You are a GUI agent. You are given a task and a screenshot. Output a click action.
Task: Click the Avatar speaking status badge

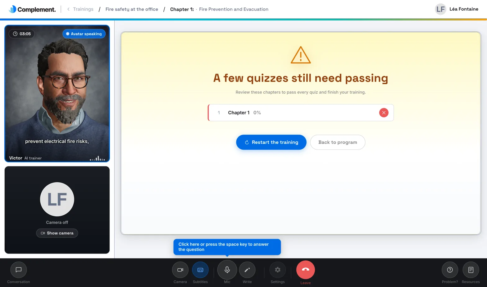coord(84,34)
